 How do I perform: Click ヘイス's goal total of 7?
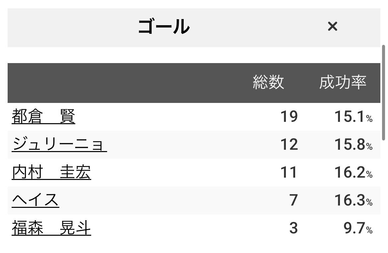(293, 201)
